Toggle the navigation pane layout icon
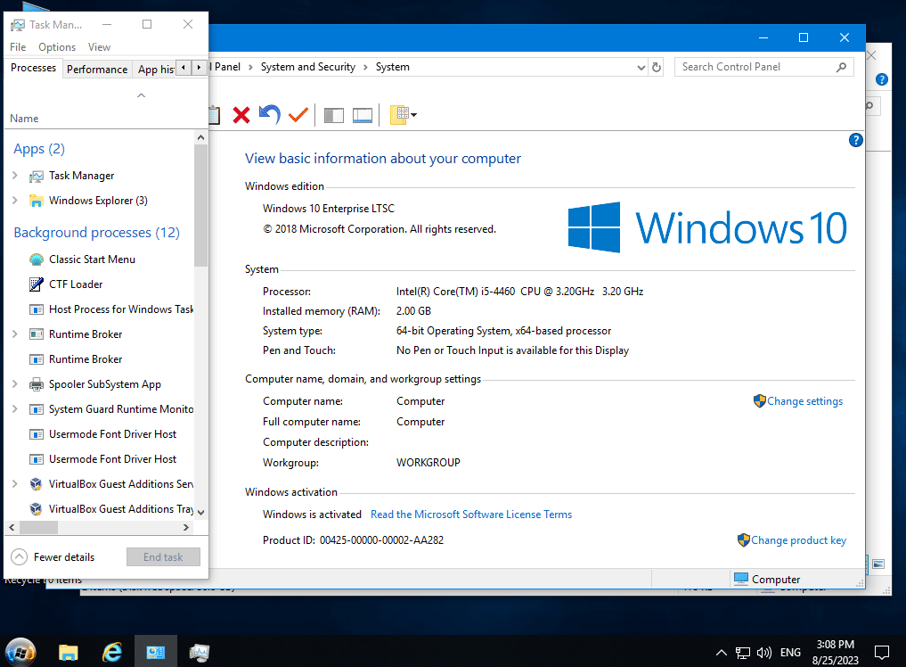 333,115
